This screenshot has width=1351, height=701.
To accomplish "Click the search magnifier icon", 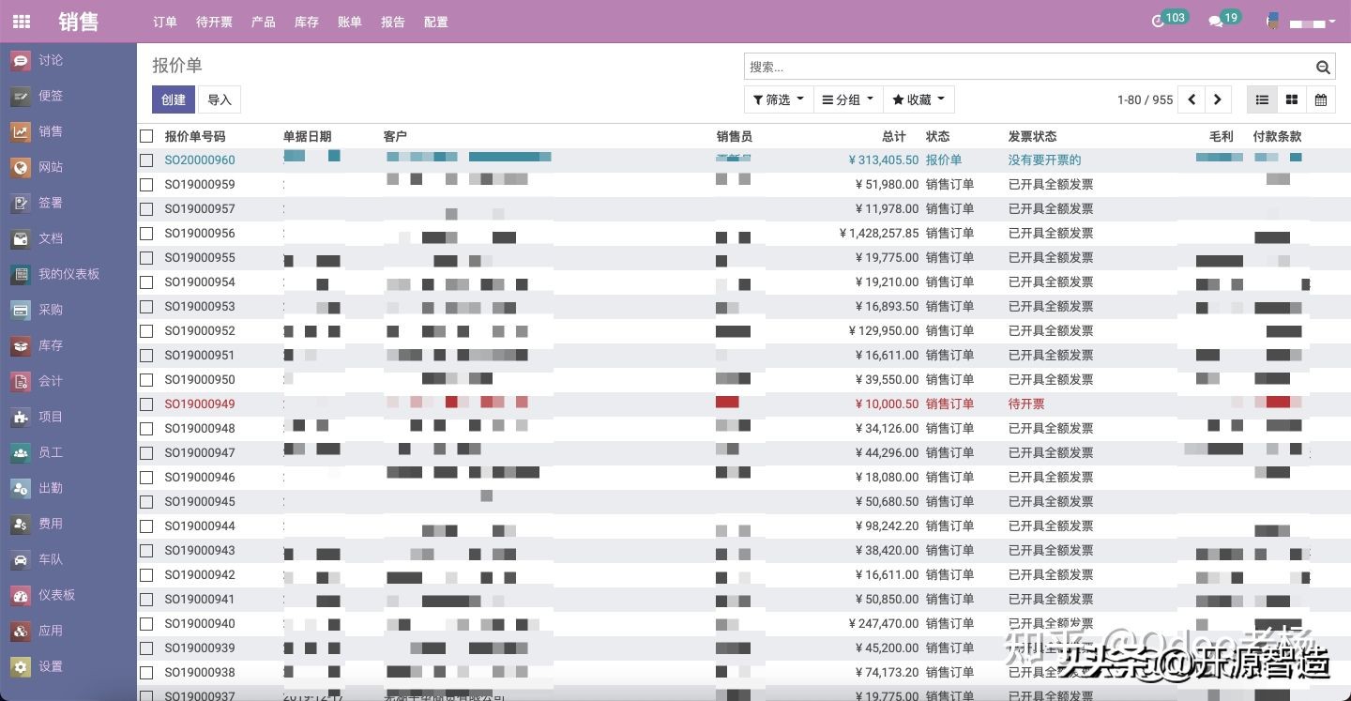I will pos(1323,67).
